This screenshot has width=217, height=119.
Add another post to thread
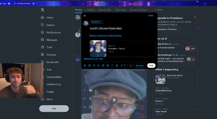[131, 65]
